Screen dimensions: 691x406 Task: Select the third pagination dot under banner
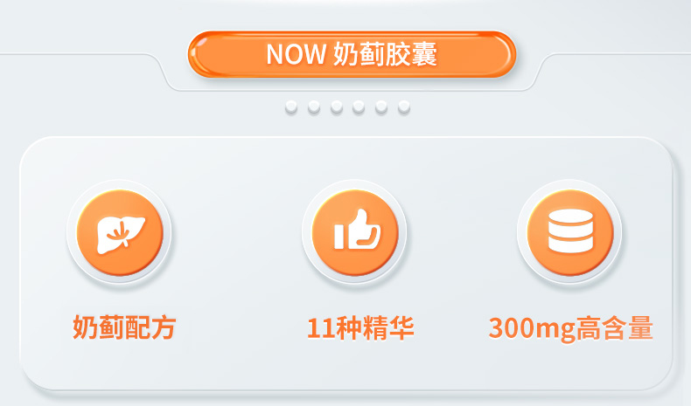pyautogui.click(x=337, y=107)
